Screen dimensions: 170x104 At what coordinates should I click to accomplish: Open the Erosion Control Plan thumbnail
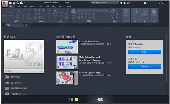(x=67, y=78)
